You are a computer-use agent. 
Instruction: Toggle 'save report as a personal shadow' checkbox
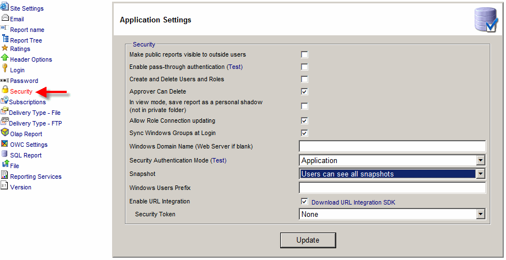(x=304, y=106)
